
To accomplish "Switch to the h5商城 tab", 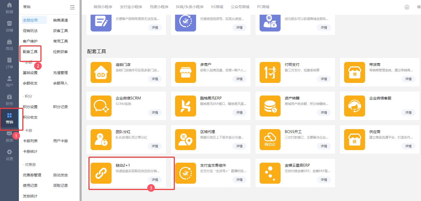I will (x=217, y=7).
